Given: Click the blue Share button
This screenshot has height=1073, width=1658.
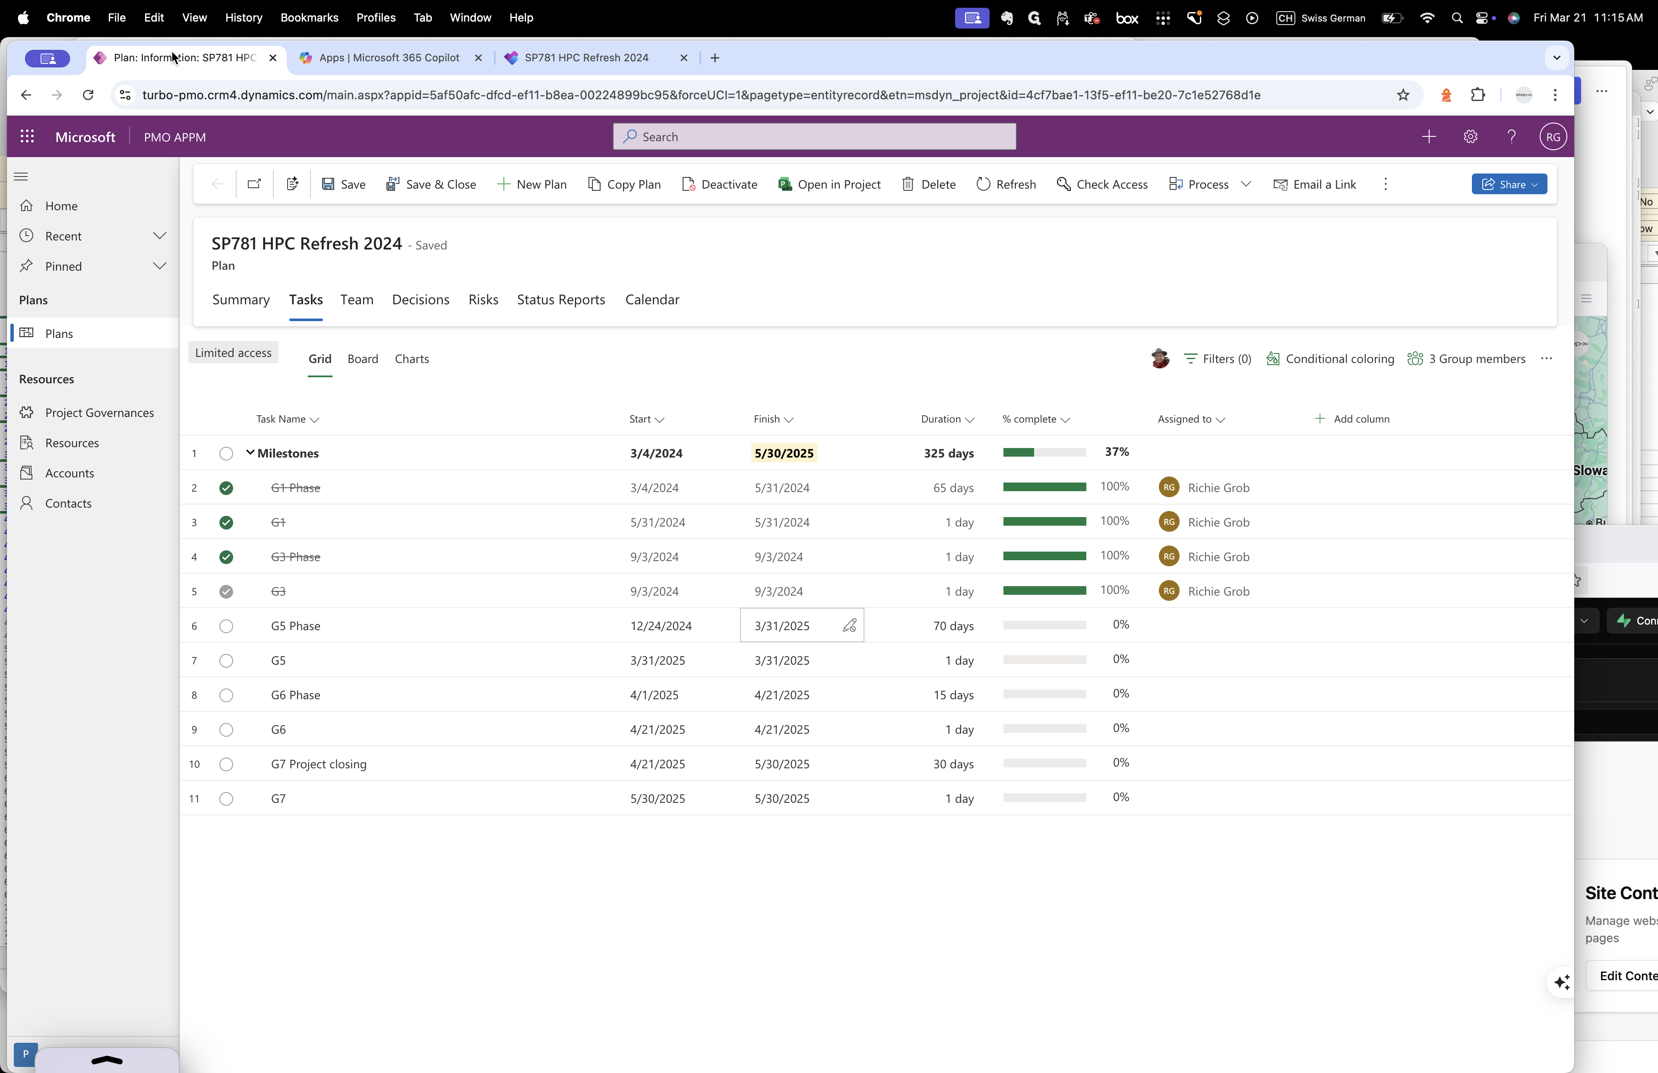Looking at the screenshot, I should (x=1509, y=184).
